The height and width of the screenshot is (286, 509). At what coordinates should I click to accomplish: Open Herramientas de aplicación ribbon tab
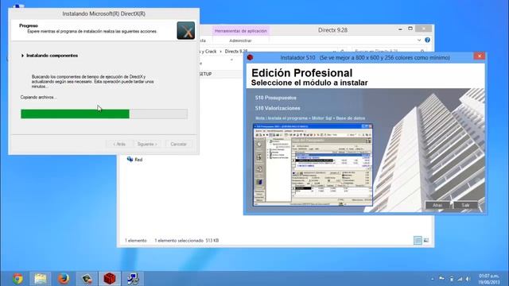(x=240, y=31)
